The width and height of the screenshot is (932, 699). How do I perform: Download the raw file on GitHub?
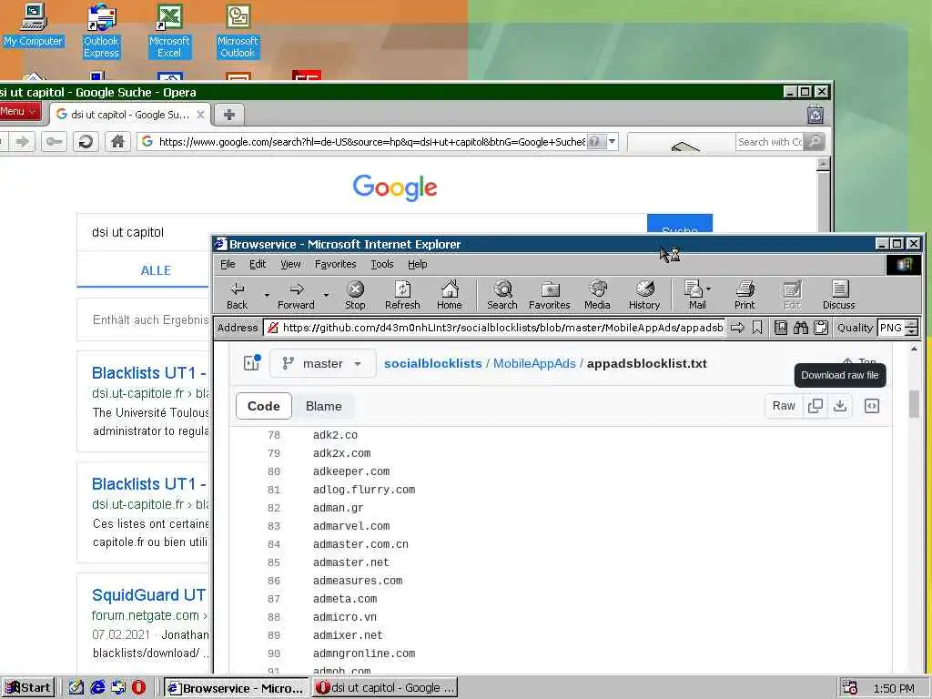coord(840,406)
